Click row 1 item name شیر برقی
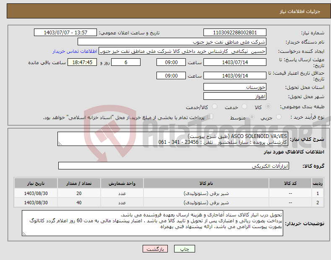The image size is (331, 260). pyautogui.click(x=206, y=193)
